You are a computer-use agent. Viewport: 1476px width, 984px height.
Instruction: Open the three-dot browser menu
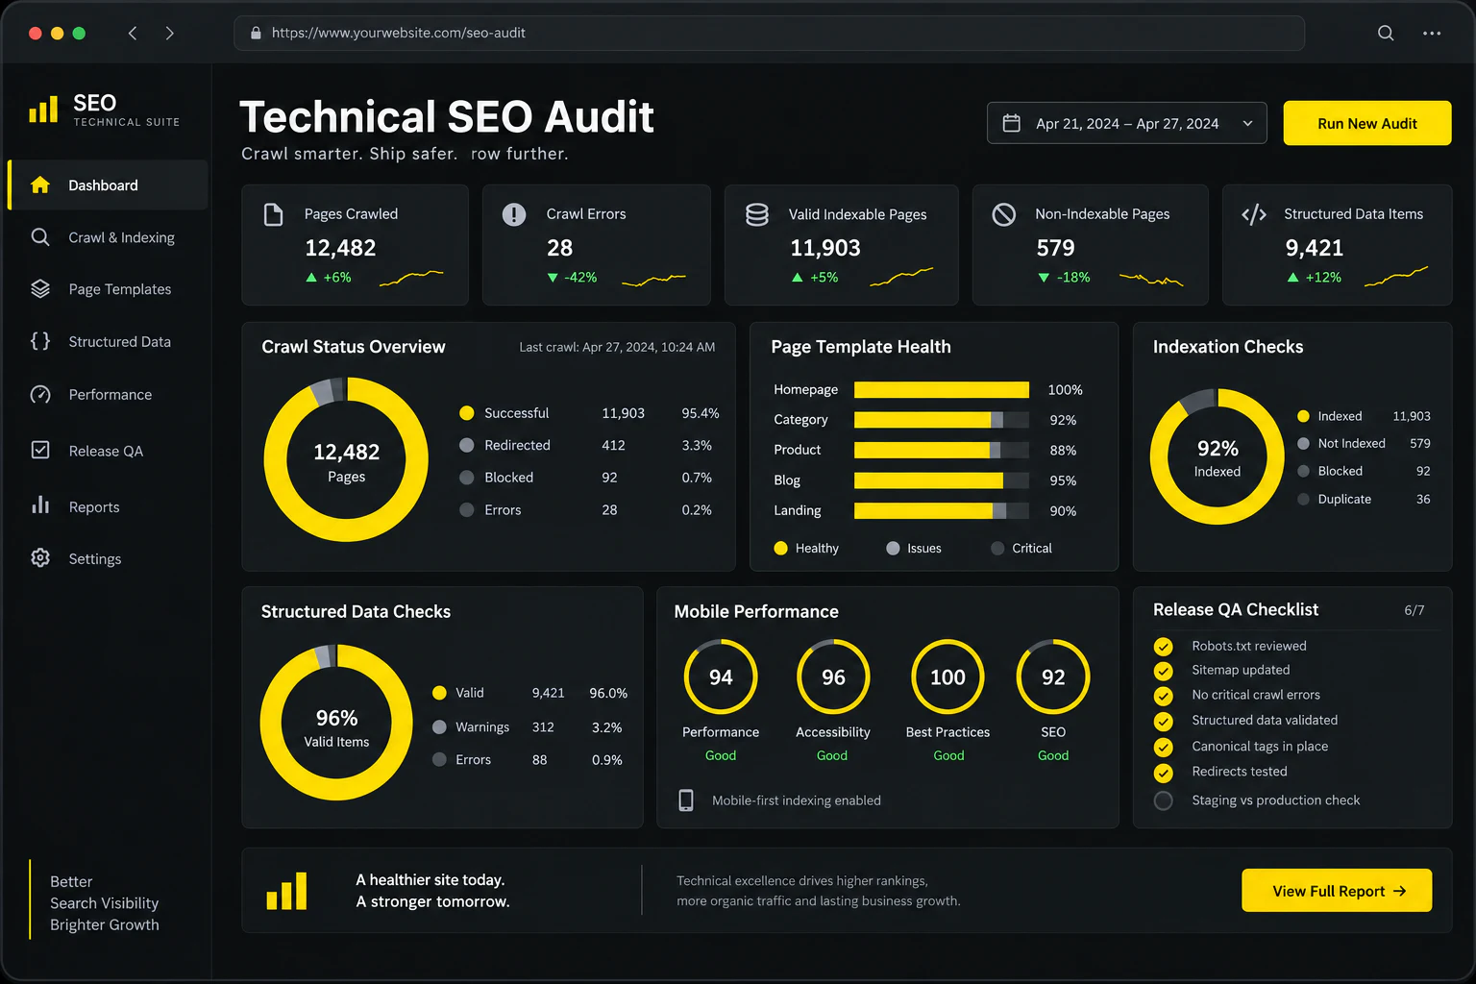pos(1432,33)
